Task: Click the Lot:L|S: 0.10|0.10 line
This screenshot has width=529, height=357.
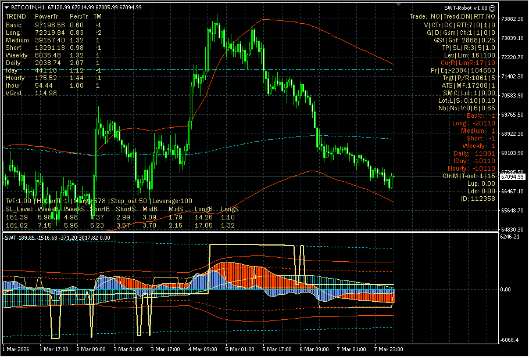Action: 467,100
